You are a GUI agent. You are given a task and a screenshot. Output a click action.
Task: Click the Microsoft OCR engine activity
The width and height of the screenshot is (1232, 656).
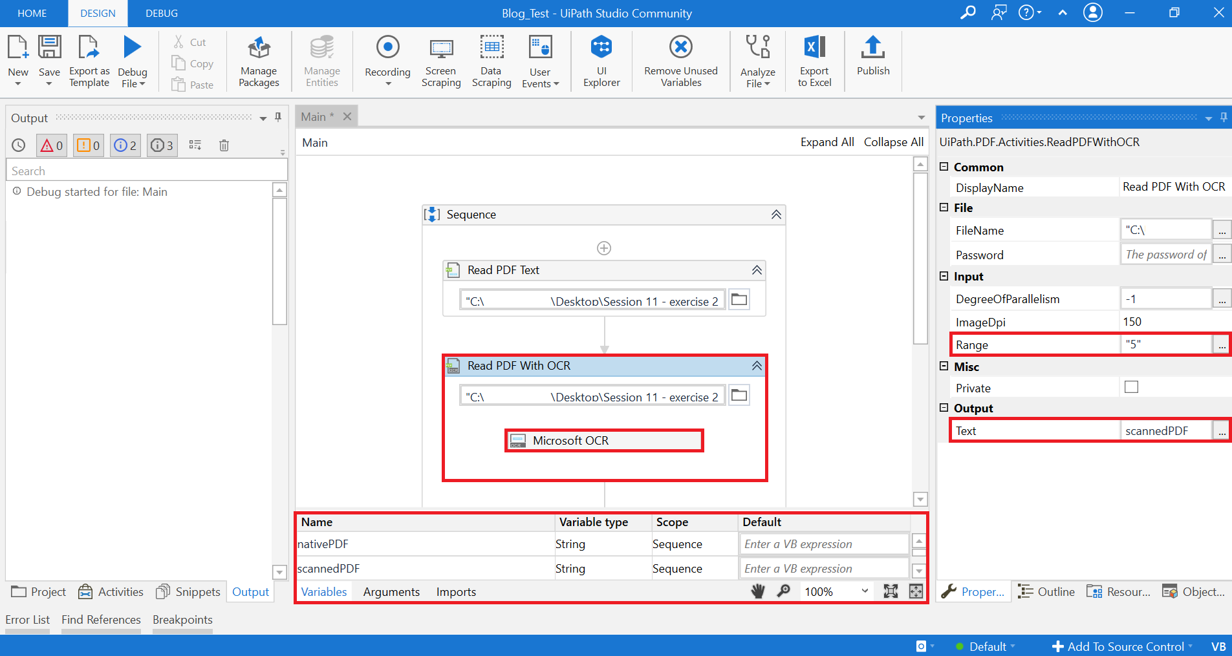click(x=604, y=441)
